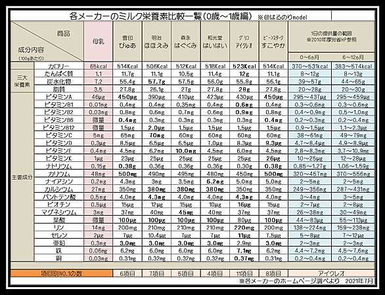The height and width of the screenshot is (295, 385).
Task: Click the 1日の提供量の範囲 header
Action: 332,36
